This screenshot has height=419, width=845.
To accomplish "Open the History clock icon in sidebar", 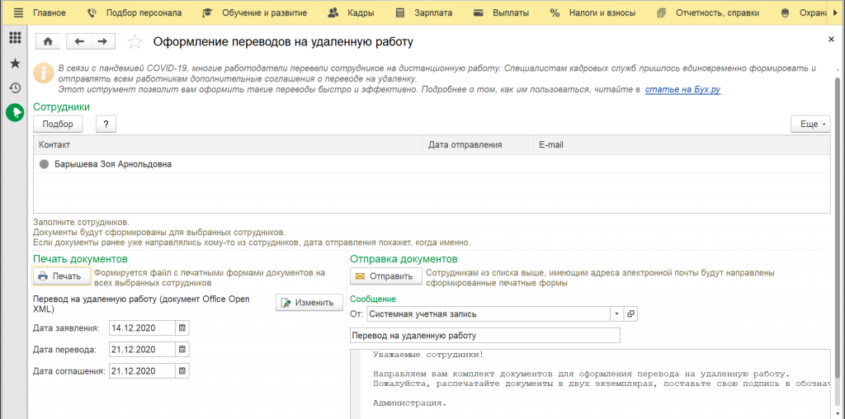I will tap(15, 87).
